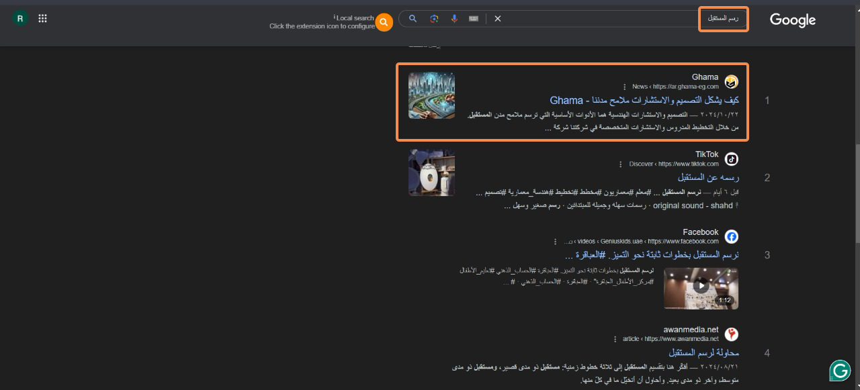The image size is (860, 390).
Task: Open the three-dot menu for Ghama result
Action: 625,87
